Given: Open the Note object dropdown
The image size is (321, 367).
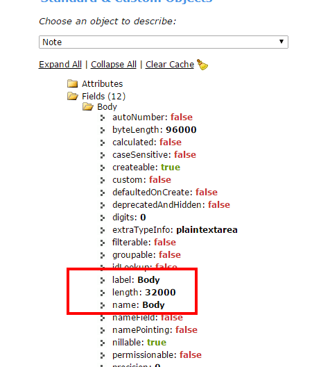Looking at the screenshot, I should point(164,42).
